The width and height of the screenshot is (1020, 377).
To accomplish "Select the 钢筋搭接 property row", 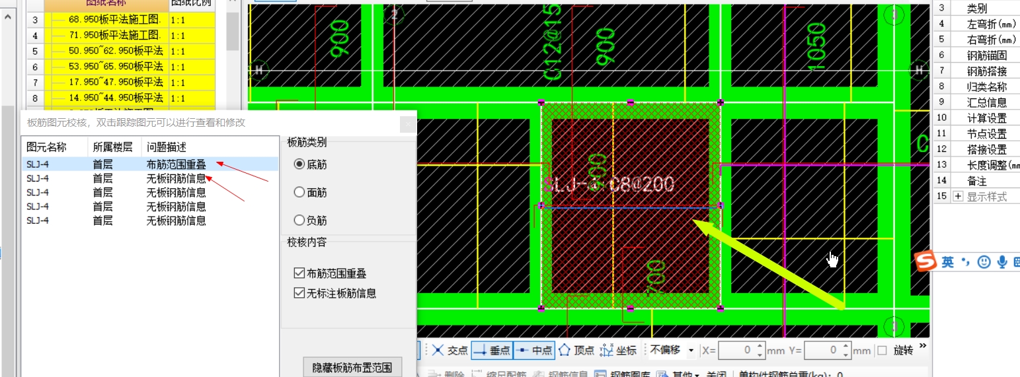I will tap(976, 71).
